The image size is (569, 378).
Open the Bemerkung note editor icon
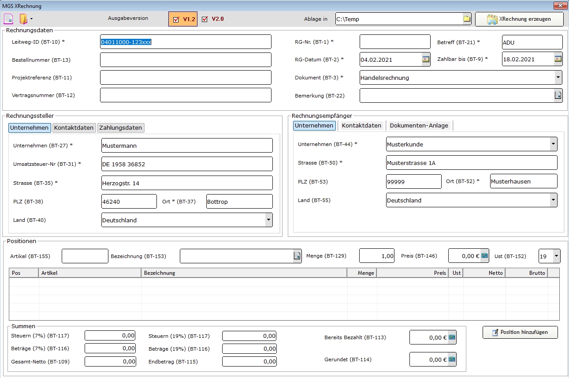(558, 95)
